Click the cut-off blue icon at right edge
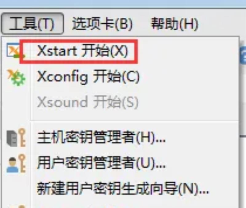This screenshot has width=246, height=208. click(x=243, y=56)
